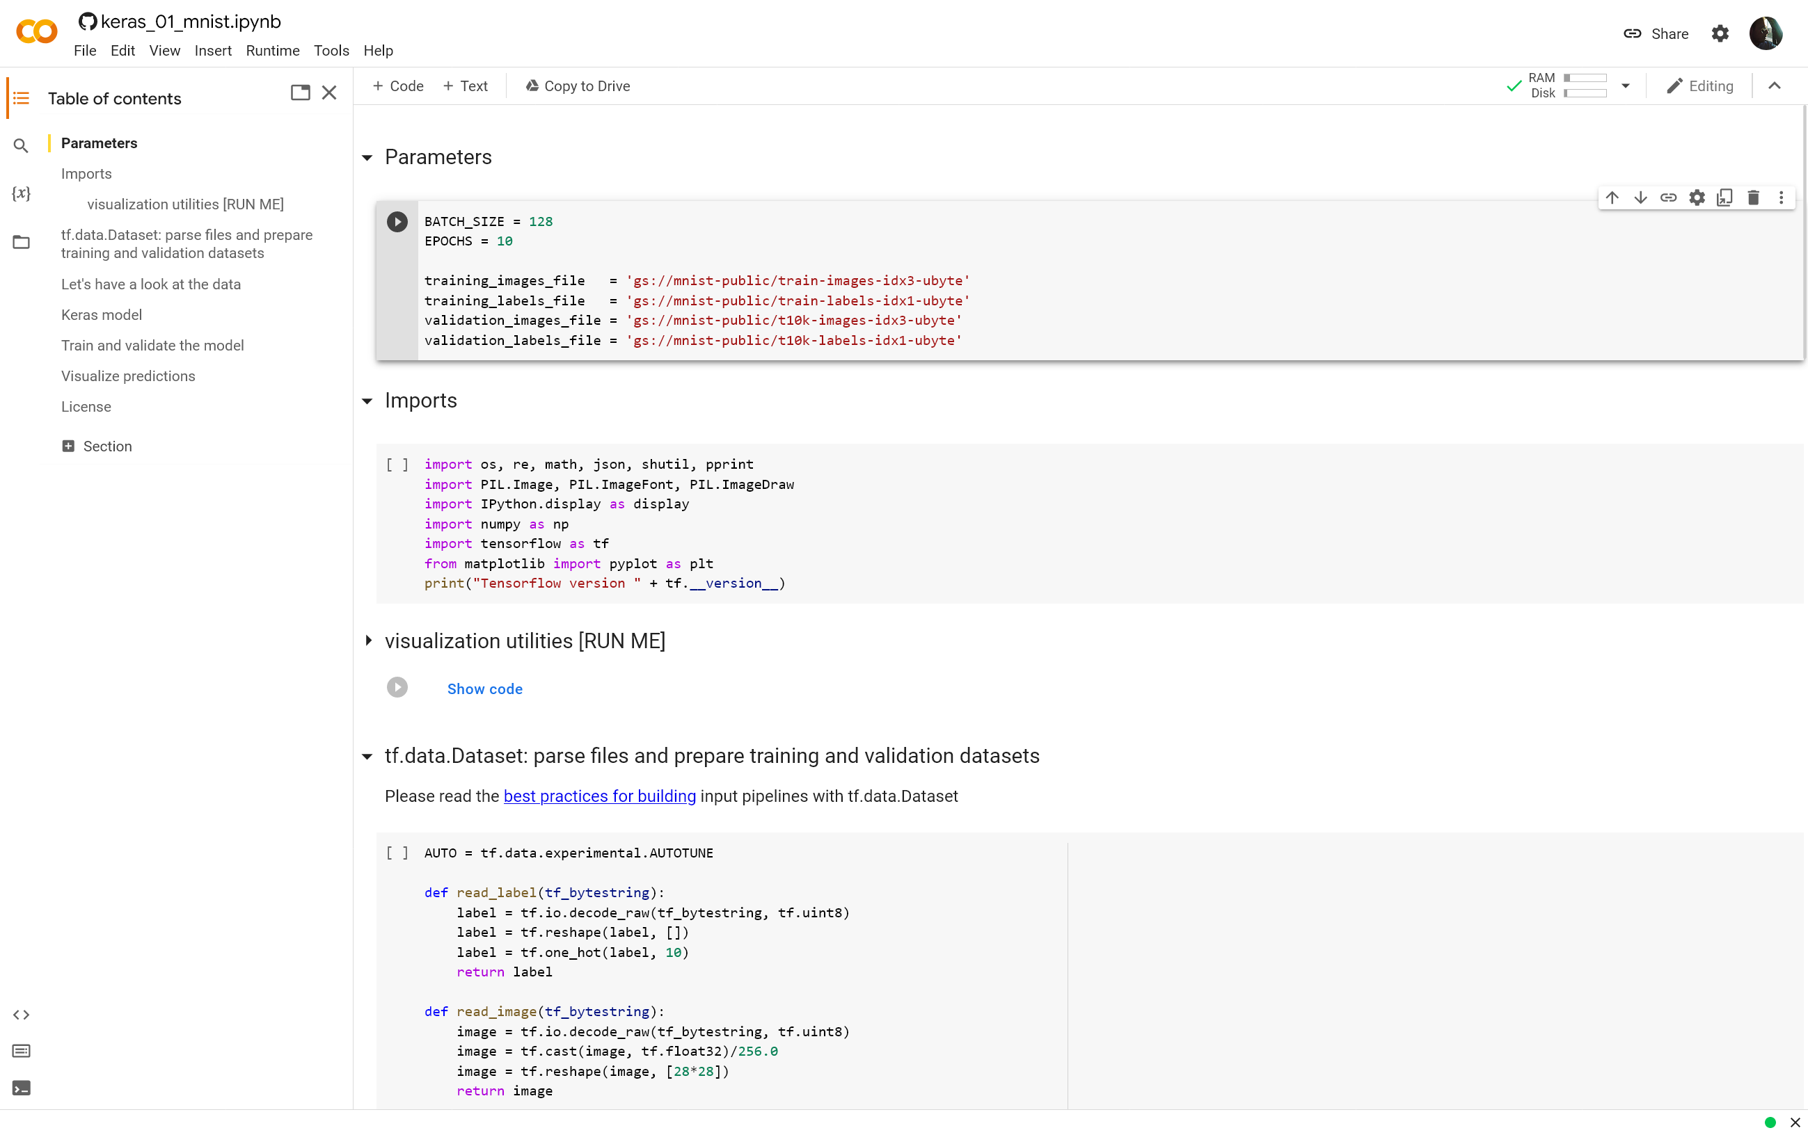This screenshot has width=1808, height=1135.
Task: Run the BATCH_SIZE parameters cell
Action: click(x=397, y=221)
